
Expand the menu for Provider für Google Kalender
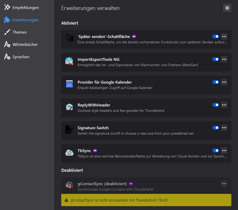tap(224, 82)
